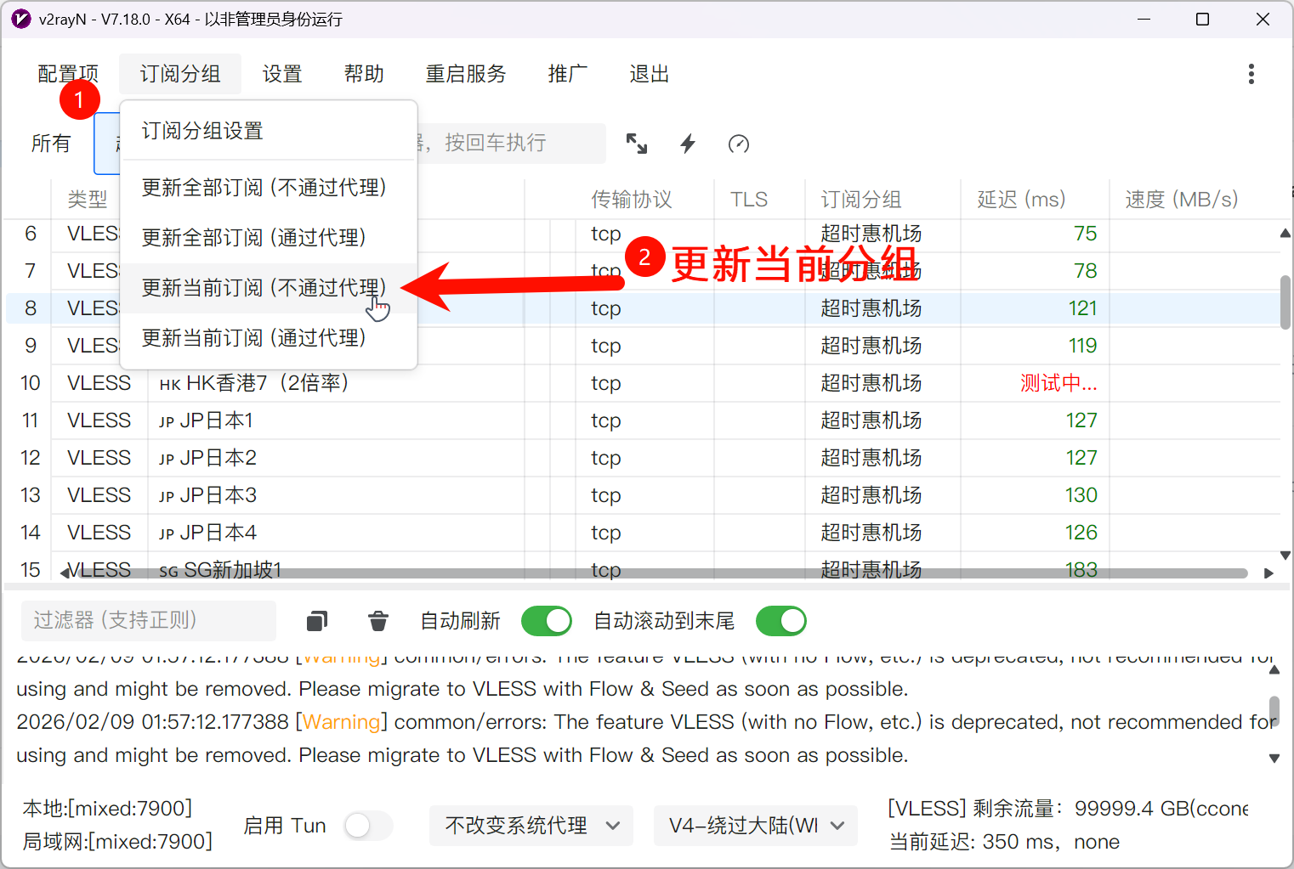The image size is (1294, 869).
Task: Enable the 启用 Tun switch
Action: pos(368,826)
